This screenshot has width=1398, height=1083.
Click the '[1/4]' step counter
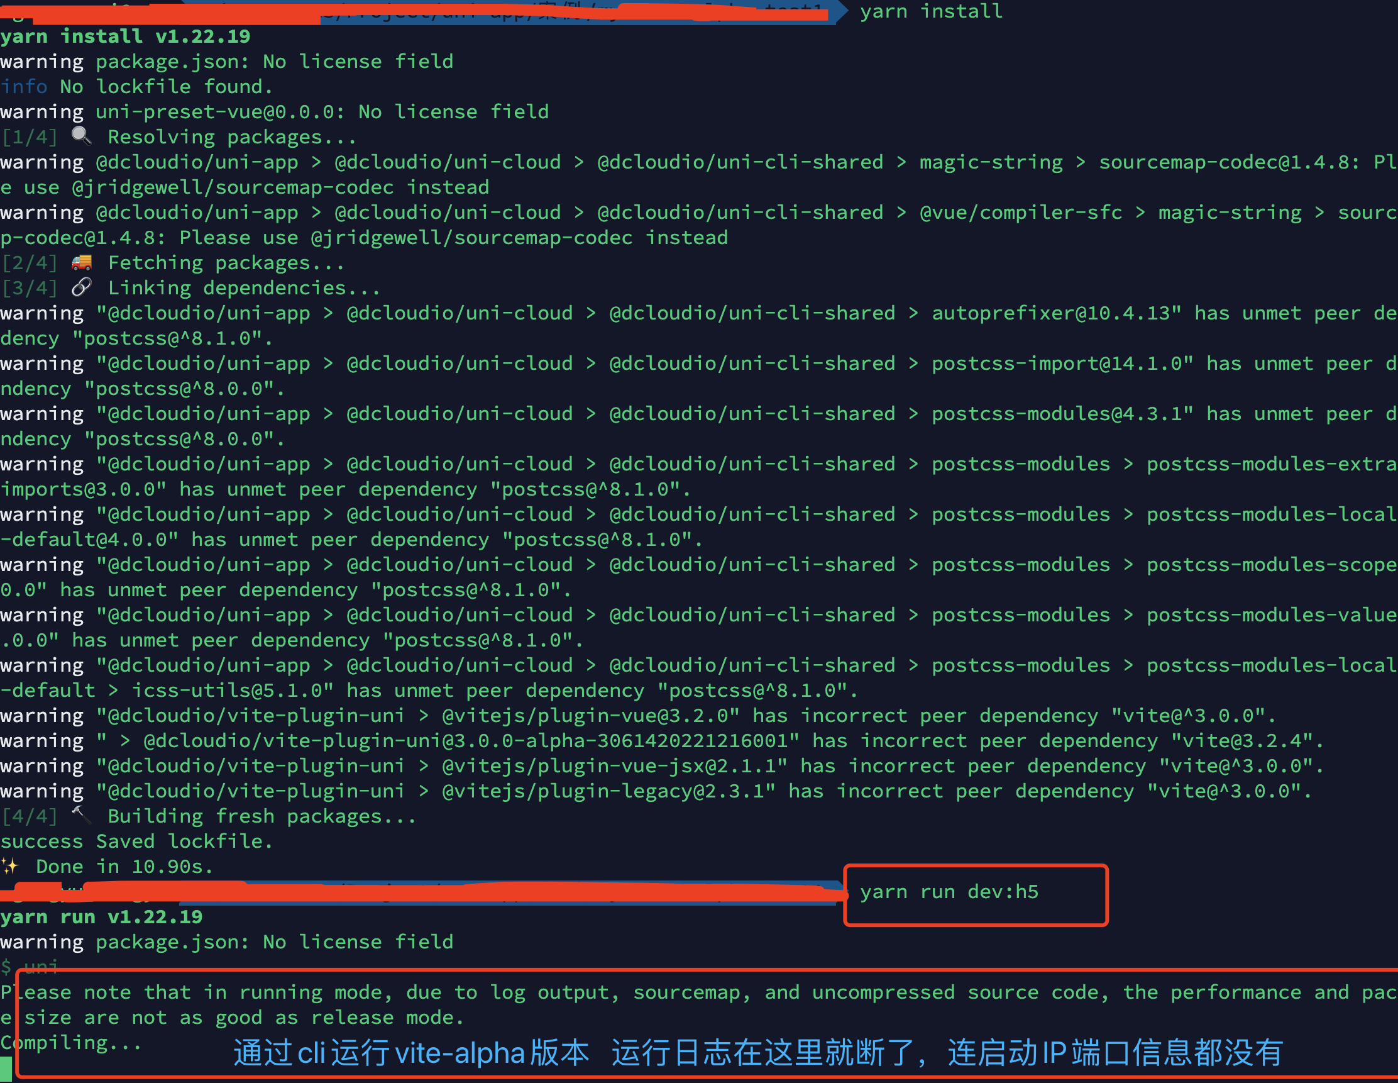tap(30, 137)
